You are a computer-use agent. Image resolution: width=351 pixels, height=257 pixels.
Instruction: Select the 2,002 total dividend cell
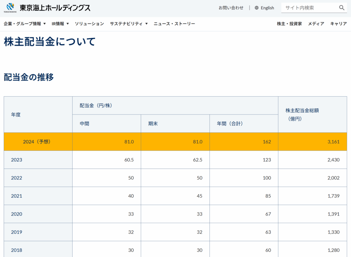pyautogui.click(x=313, y=178)
